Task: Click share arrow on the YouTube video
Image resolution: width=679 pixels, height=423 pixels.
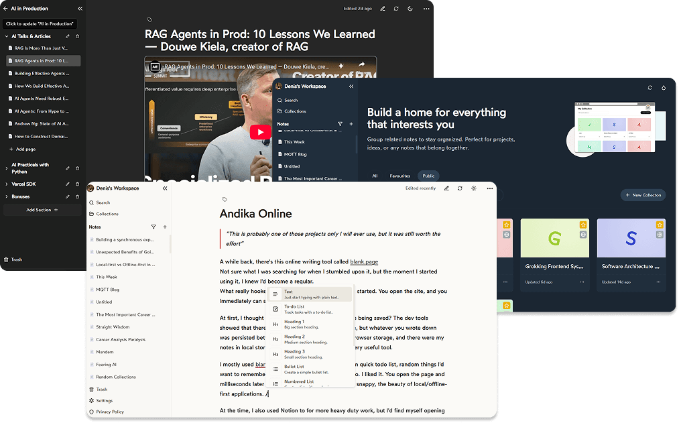Action: point(361,65)
